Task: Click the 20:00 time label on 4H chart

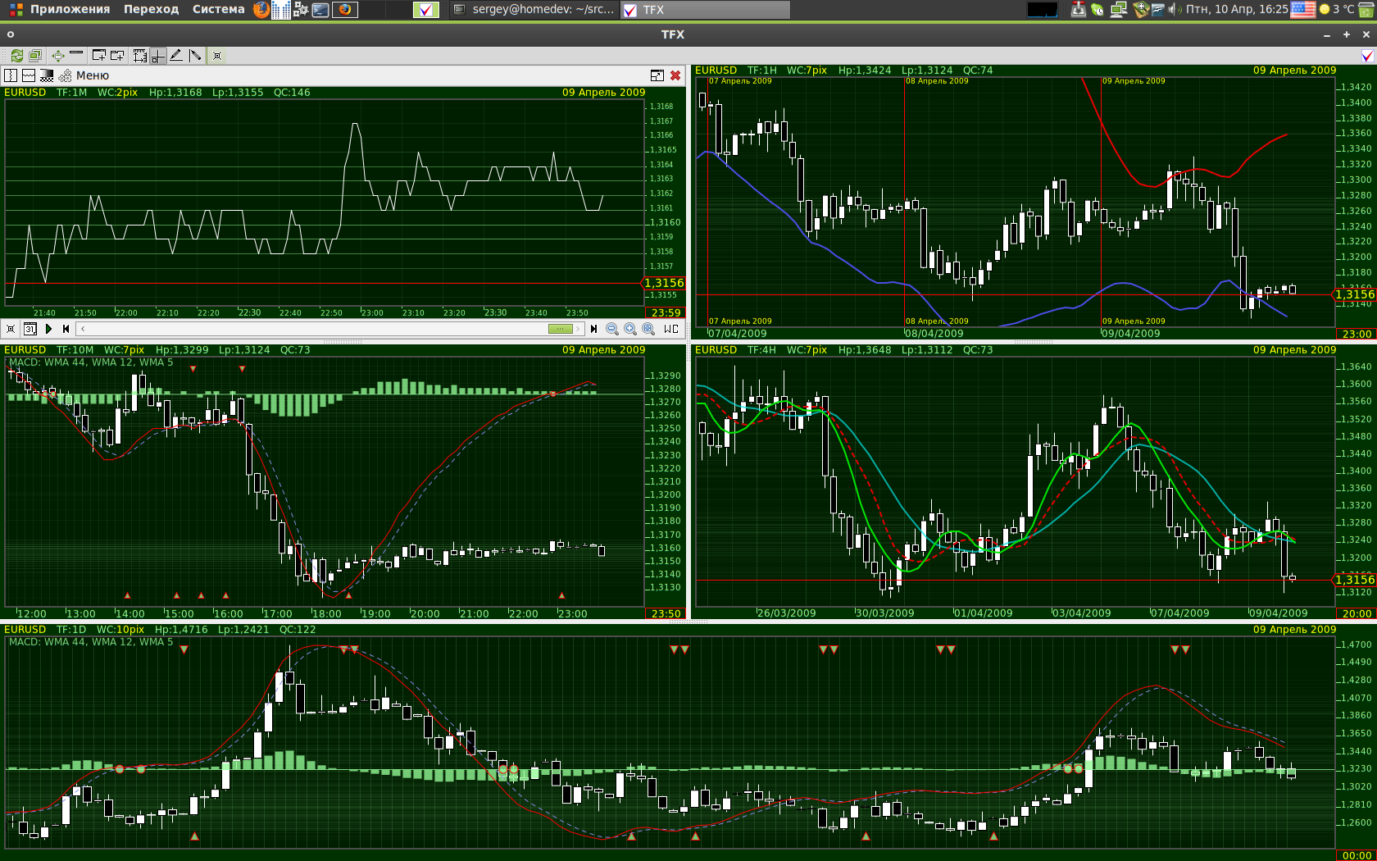Action: (x=1357, y=613)
